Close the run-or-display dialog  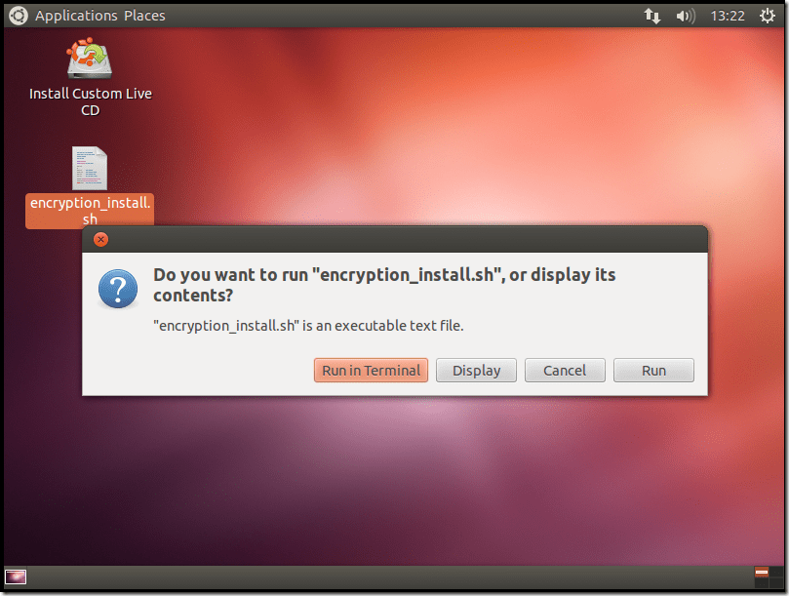[x=100, y=239]
